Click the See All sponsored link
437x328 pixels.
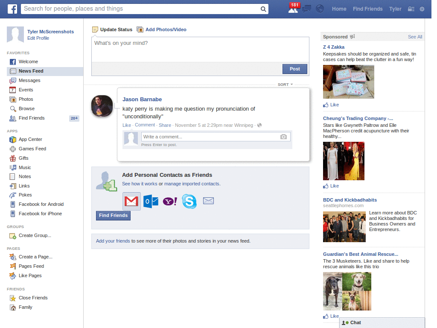(414, 37)
